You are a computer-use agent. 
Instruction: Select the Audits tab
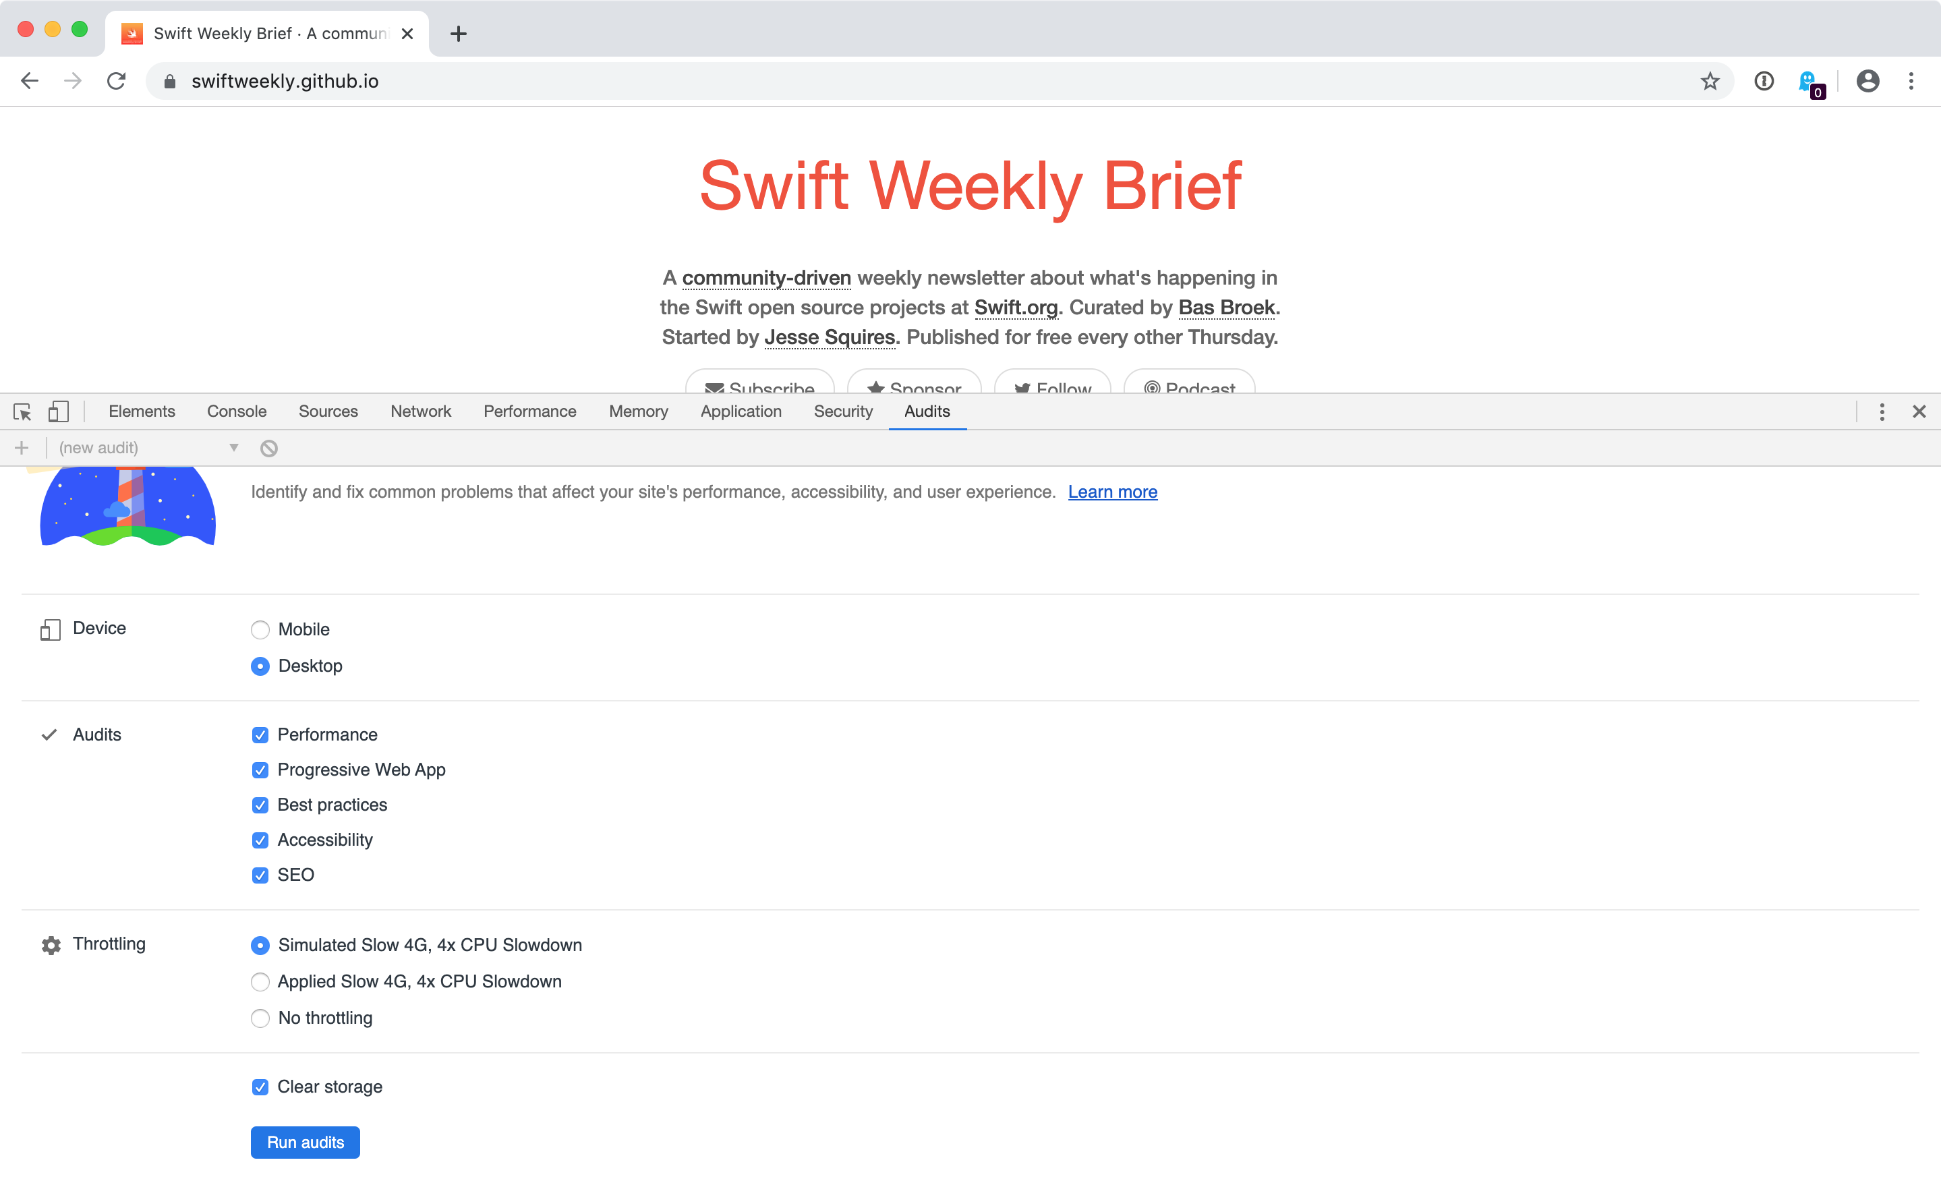click(x=927, y=411)
